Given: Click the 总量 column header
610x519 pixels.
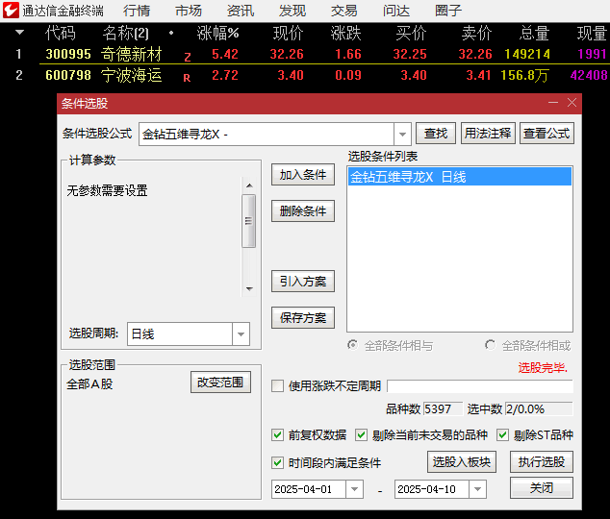Looking at the screenshot, I should (x=534, y=33).
